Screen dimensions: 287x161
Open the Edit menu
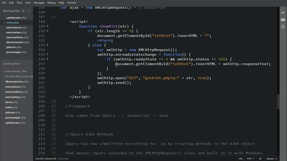[11, 3]
